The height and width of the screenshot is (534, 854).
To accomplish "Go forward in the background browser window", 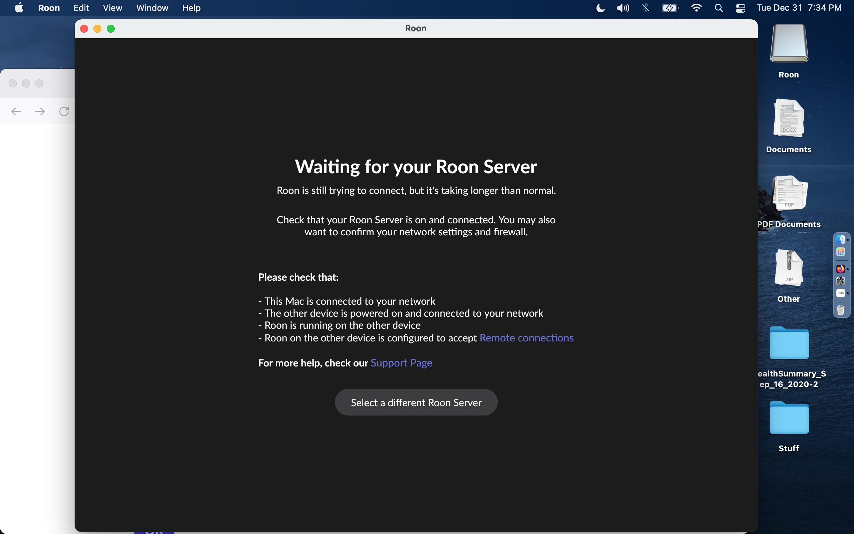I will pyautogui.click(x=40, y=111).
